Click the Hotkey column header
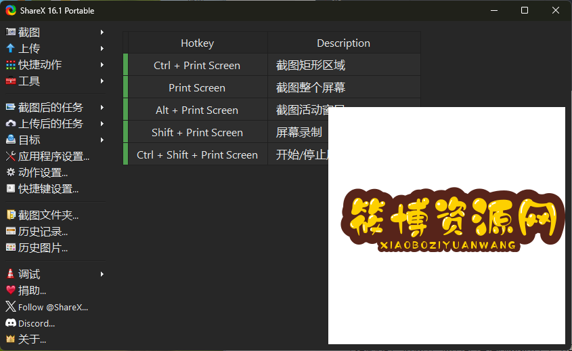The height and width of the screenshot is (351, 572). tap(198, 43)
